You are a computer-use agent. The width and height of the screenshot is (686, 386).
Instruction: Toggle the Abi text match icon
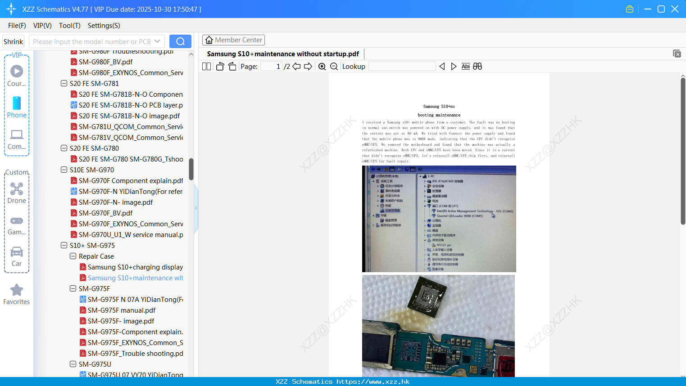coord(465,66)
